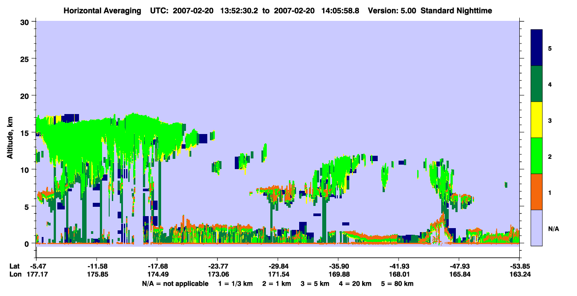This screenshot has width=577, height=296.
Task: Click colorbar label '3'
Action: (x=549, y=120)
